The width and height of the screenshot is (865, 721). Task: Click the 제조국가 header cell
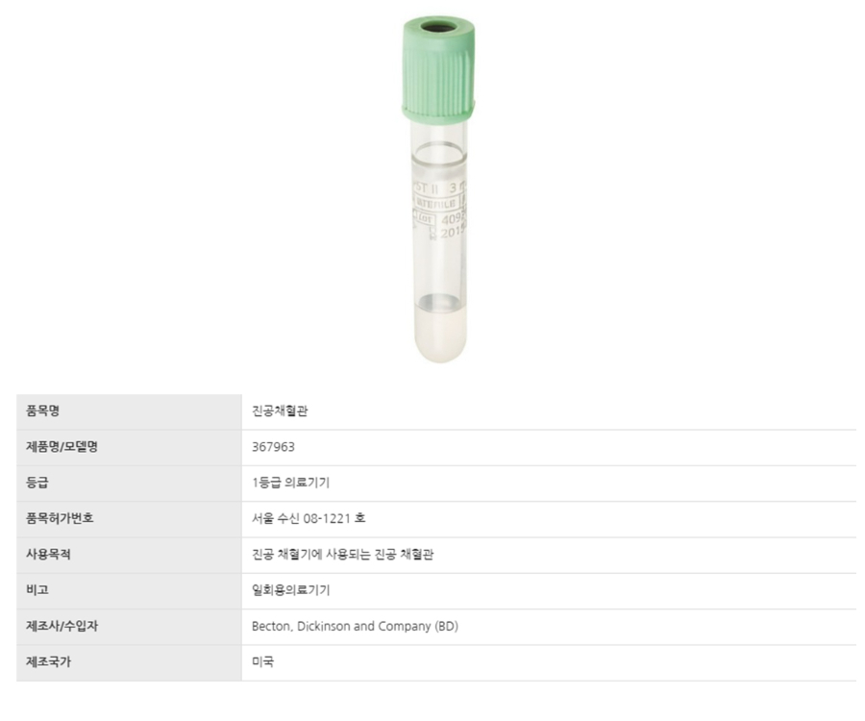(48, 662)
